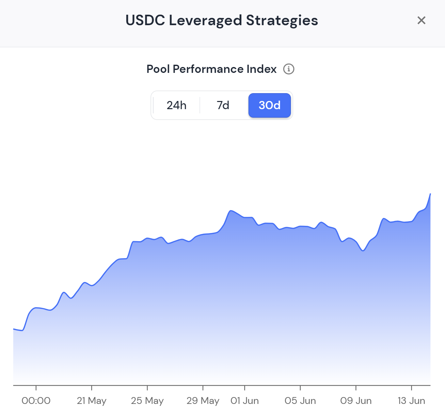The height and width of the screenshot is (417, 445).
Task: Click the 00:00 x-axis label
Action: pyautogui.click(x=36, y=401)
